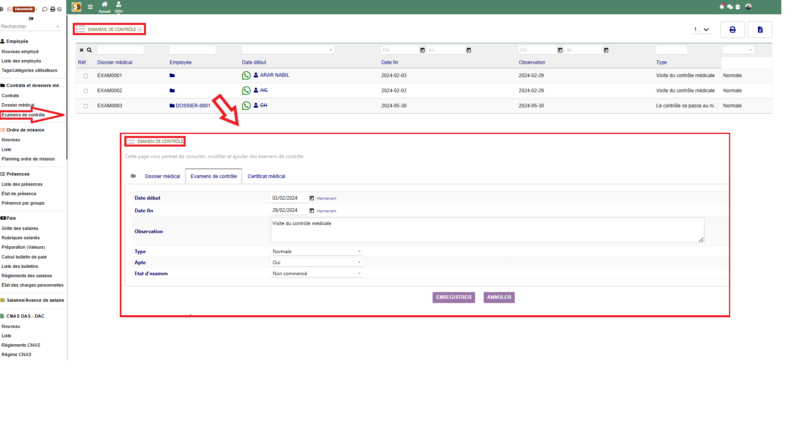This screenshot has height=441, width=785.
Task: Print the exams list with the blue printer button
Action: pos(732,29)
